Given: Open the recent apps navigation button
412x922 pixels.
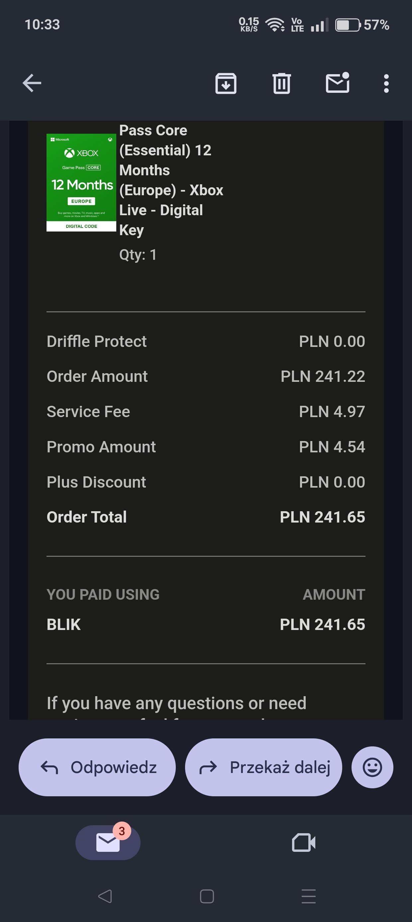Looking at the screenshot, I should (x=308, y=896).
